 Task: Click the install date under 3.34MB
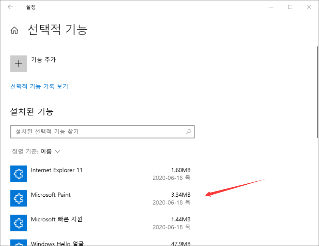click(171, 203)
